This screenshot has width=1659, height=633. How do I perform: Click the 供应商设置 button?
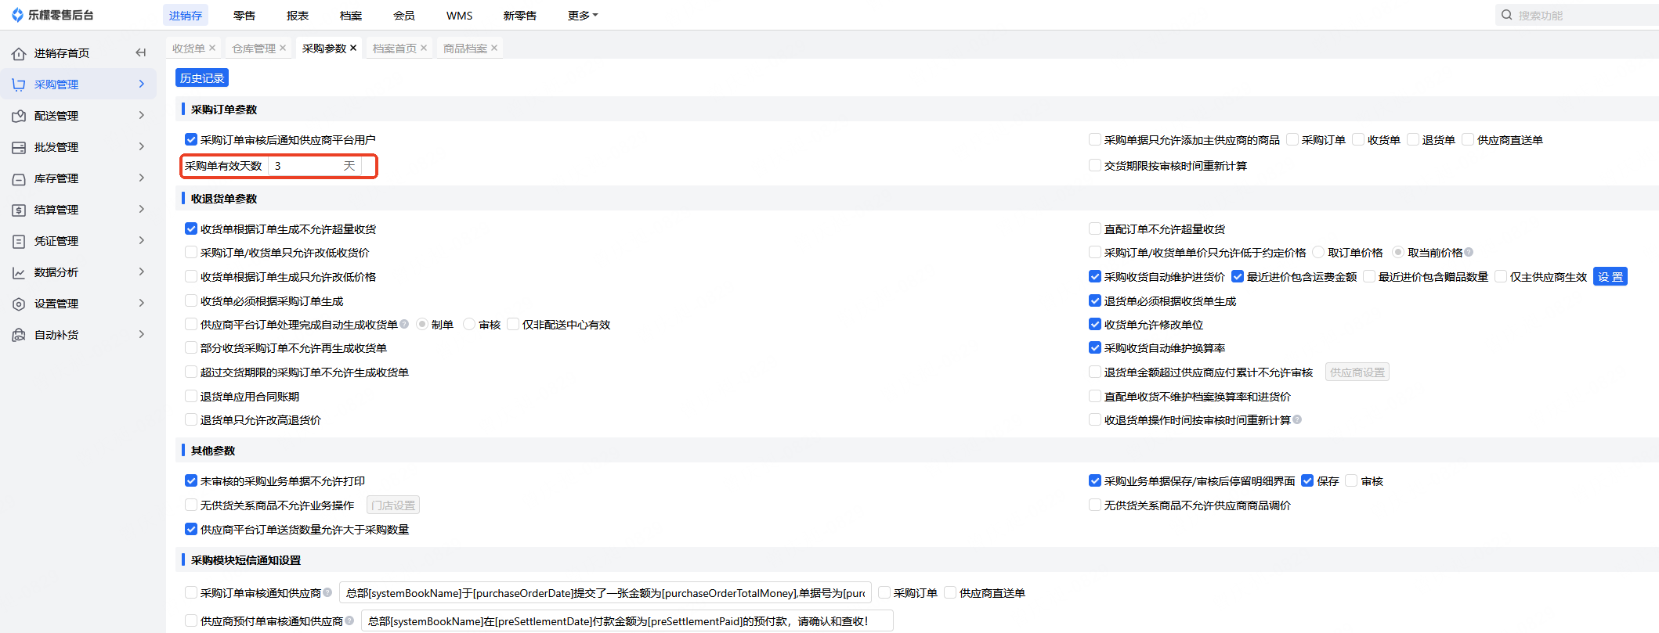point(1357,372)
